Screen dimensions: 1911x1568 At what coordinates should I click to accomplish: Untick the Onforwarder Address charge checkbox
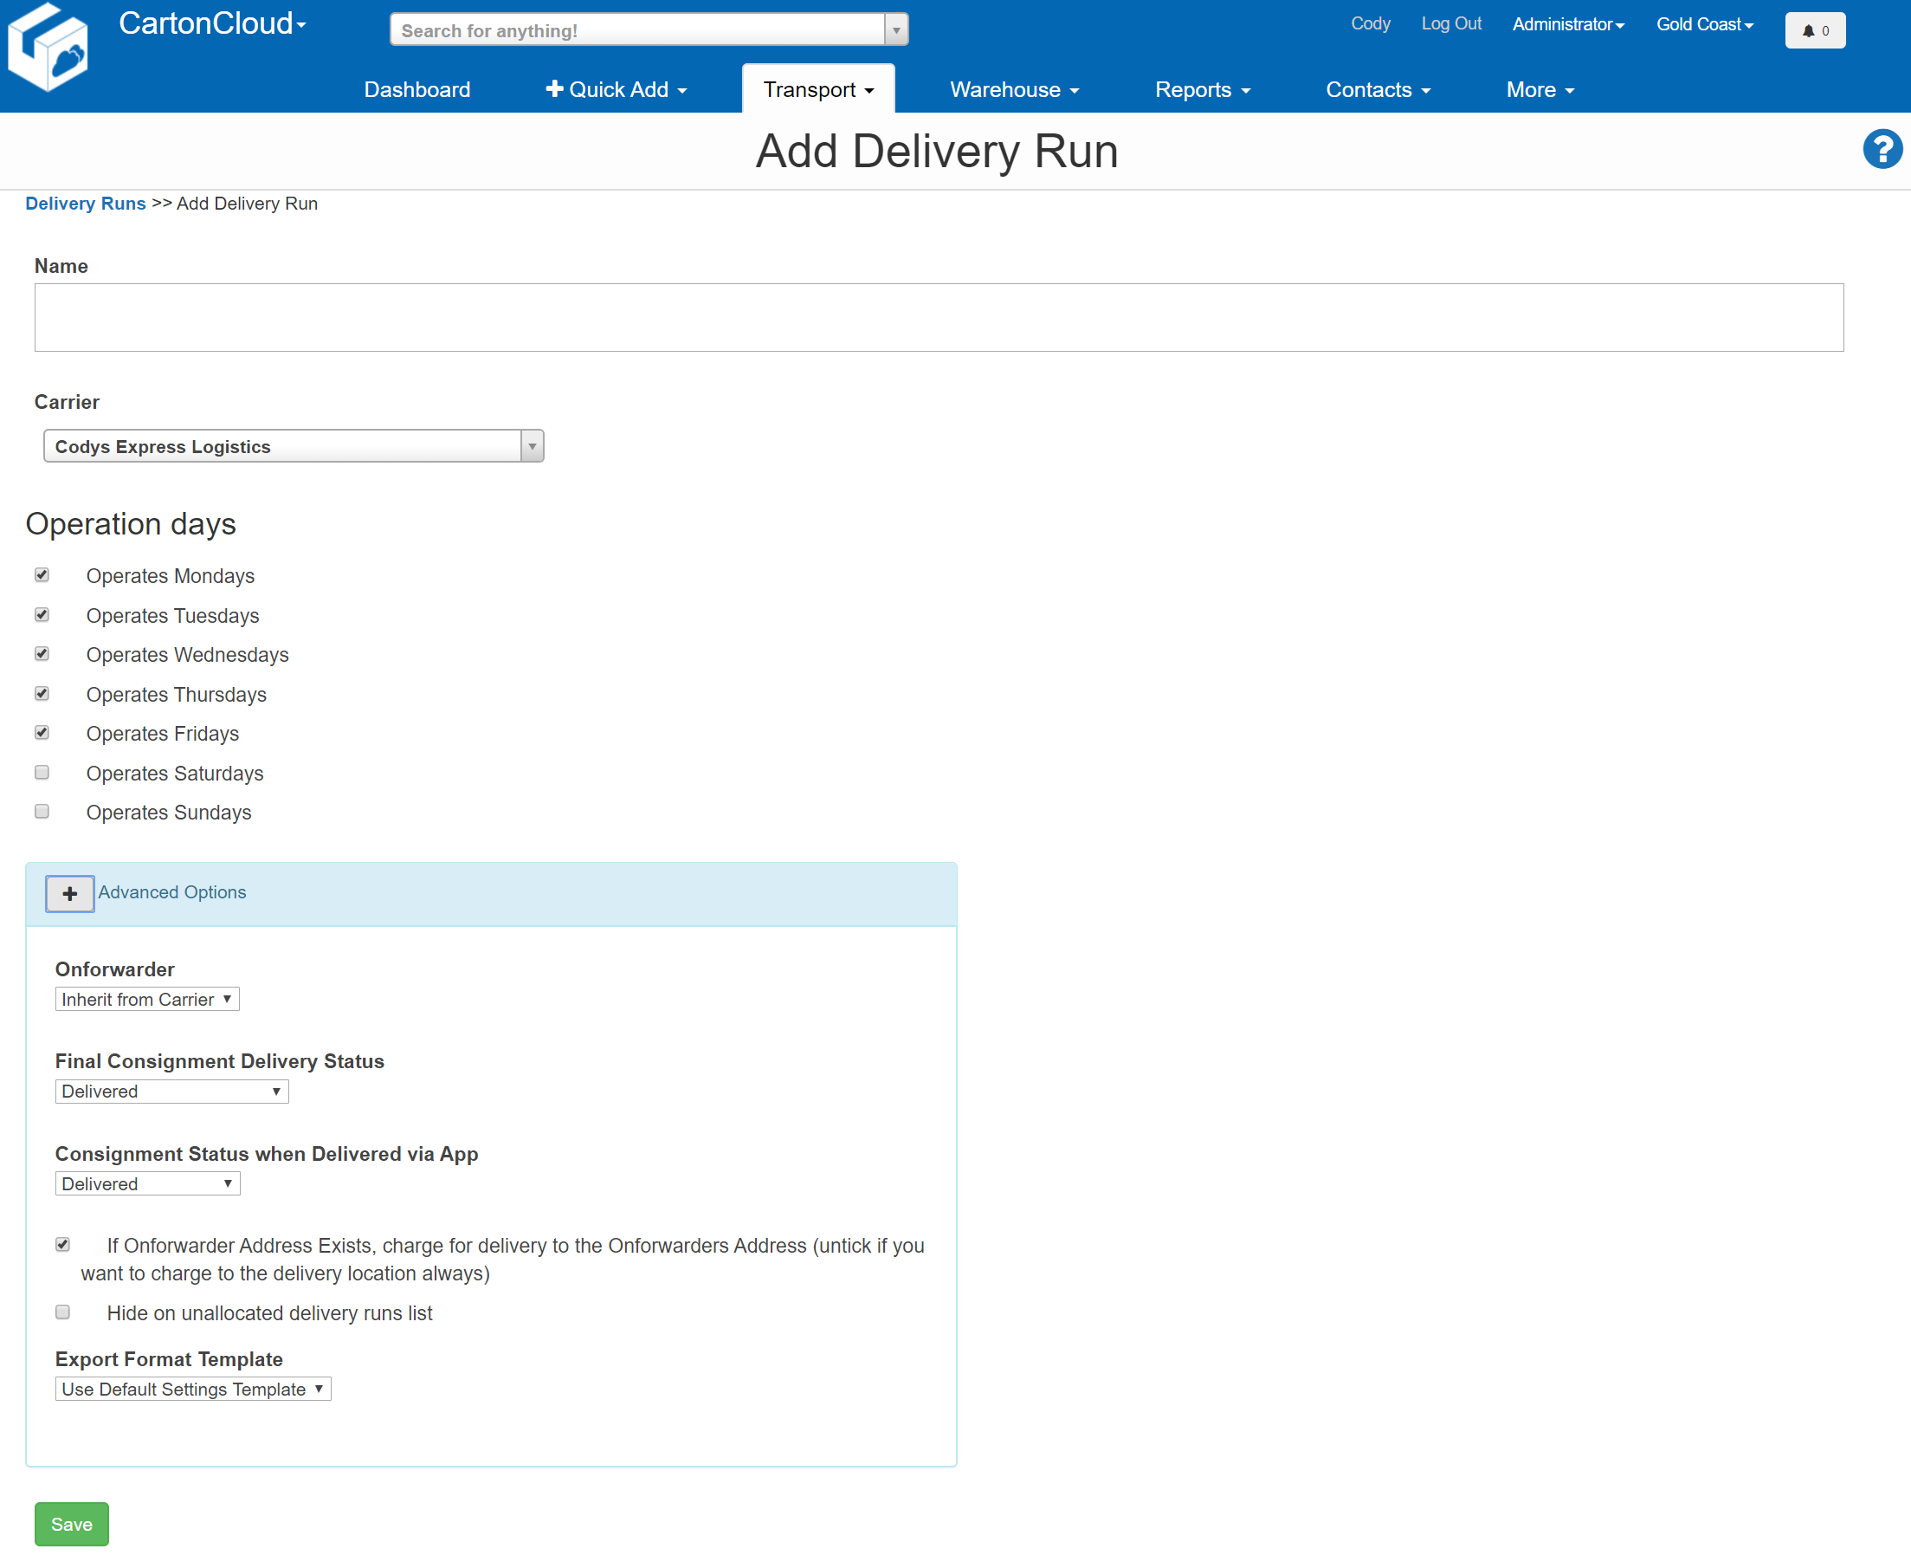coord(63,1245)
